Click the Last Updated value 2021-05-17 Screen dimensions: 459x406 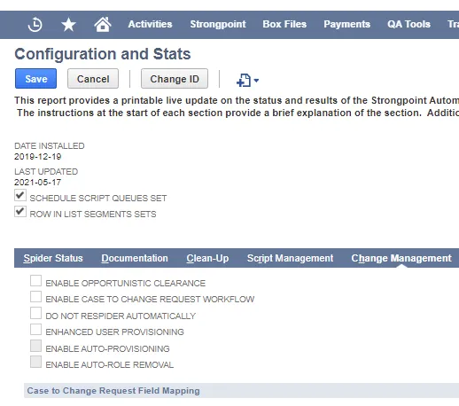pos(38,183)
